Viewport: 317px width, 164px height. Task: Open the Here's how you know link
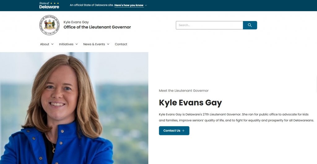click(129, 5)
